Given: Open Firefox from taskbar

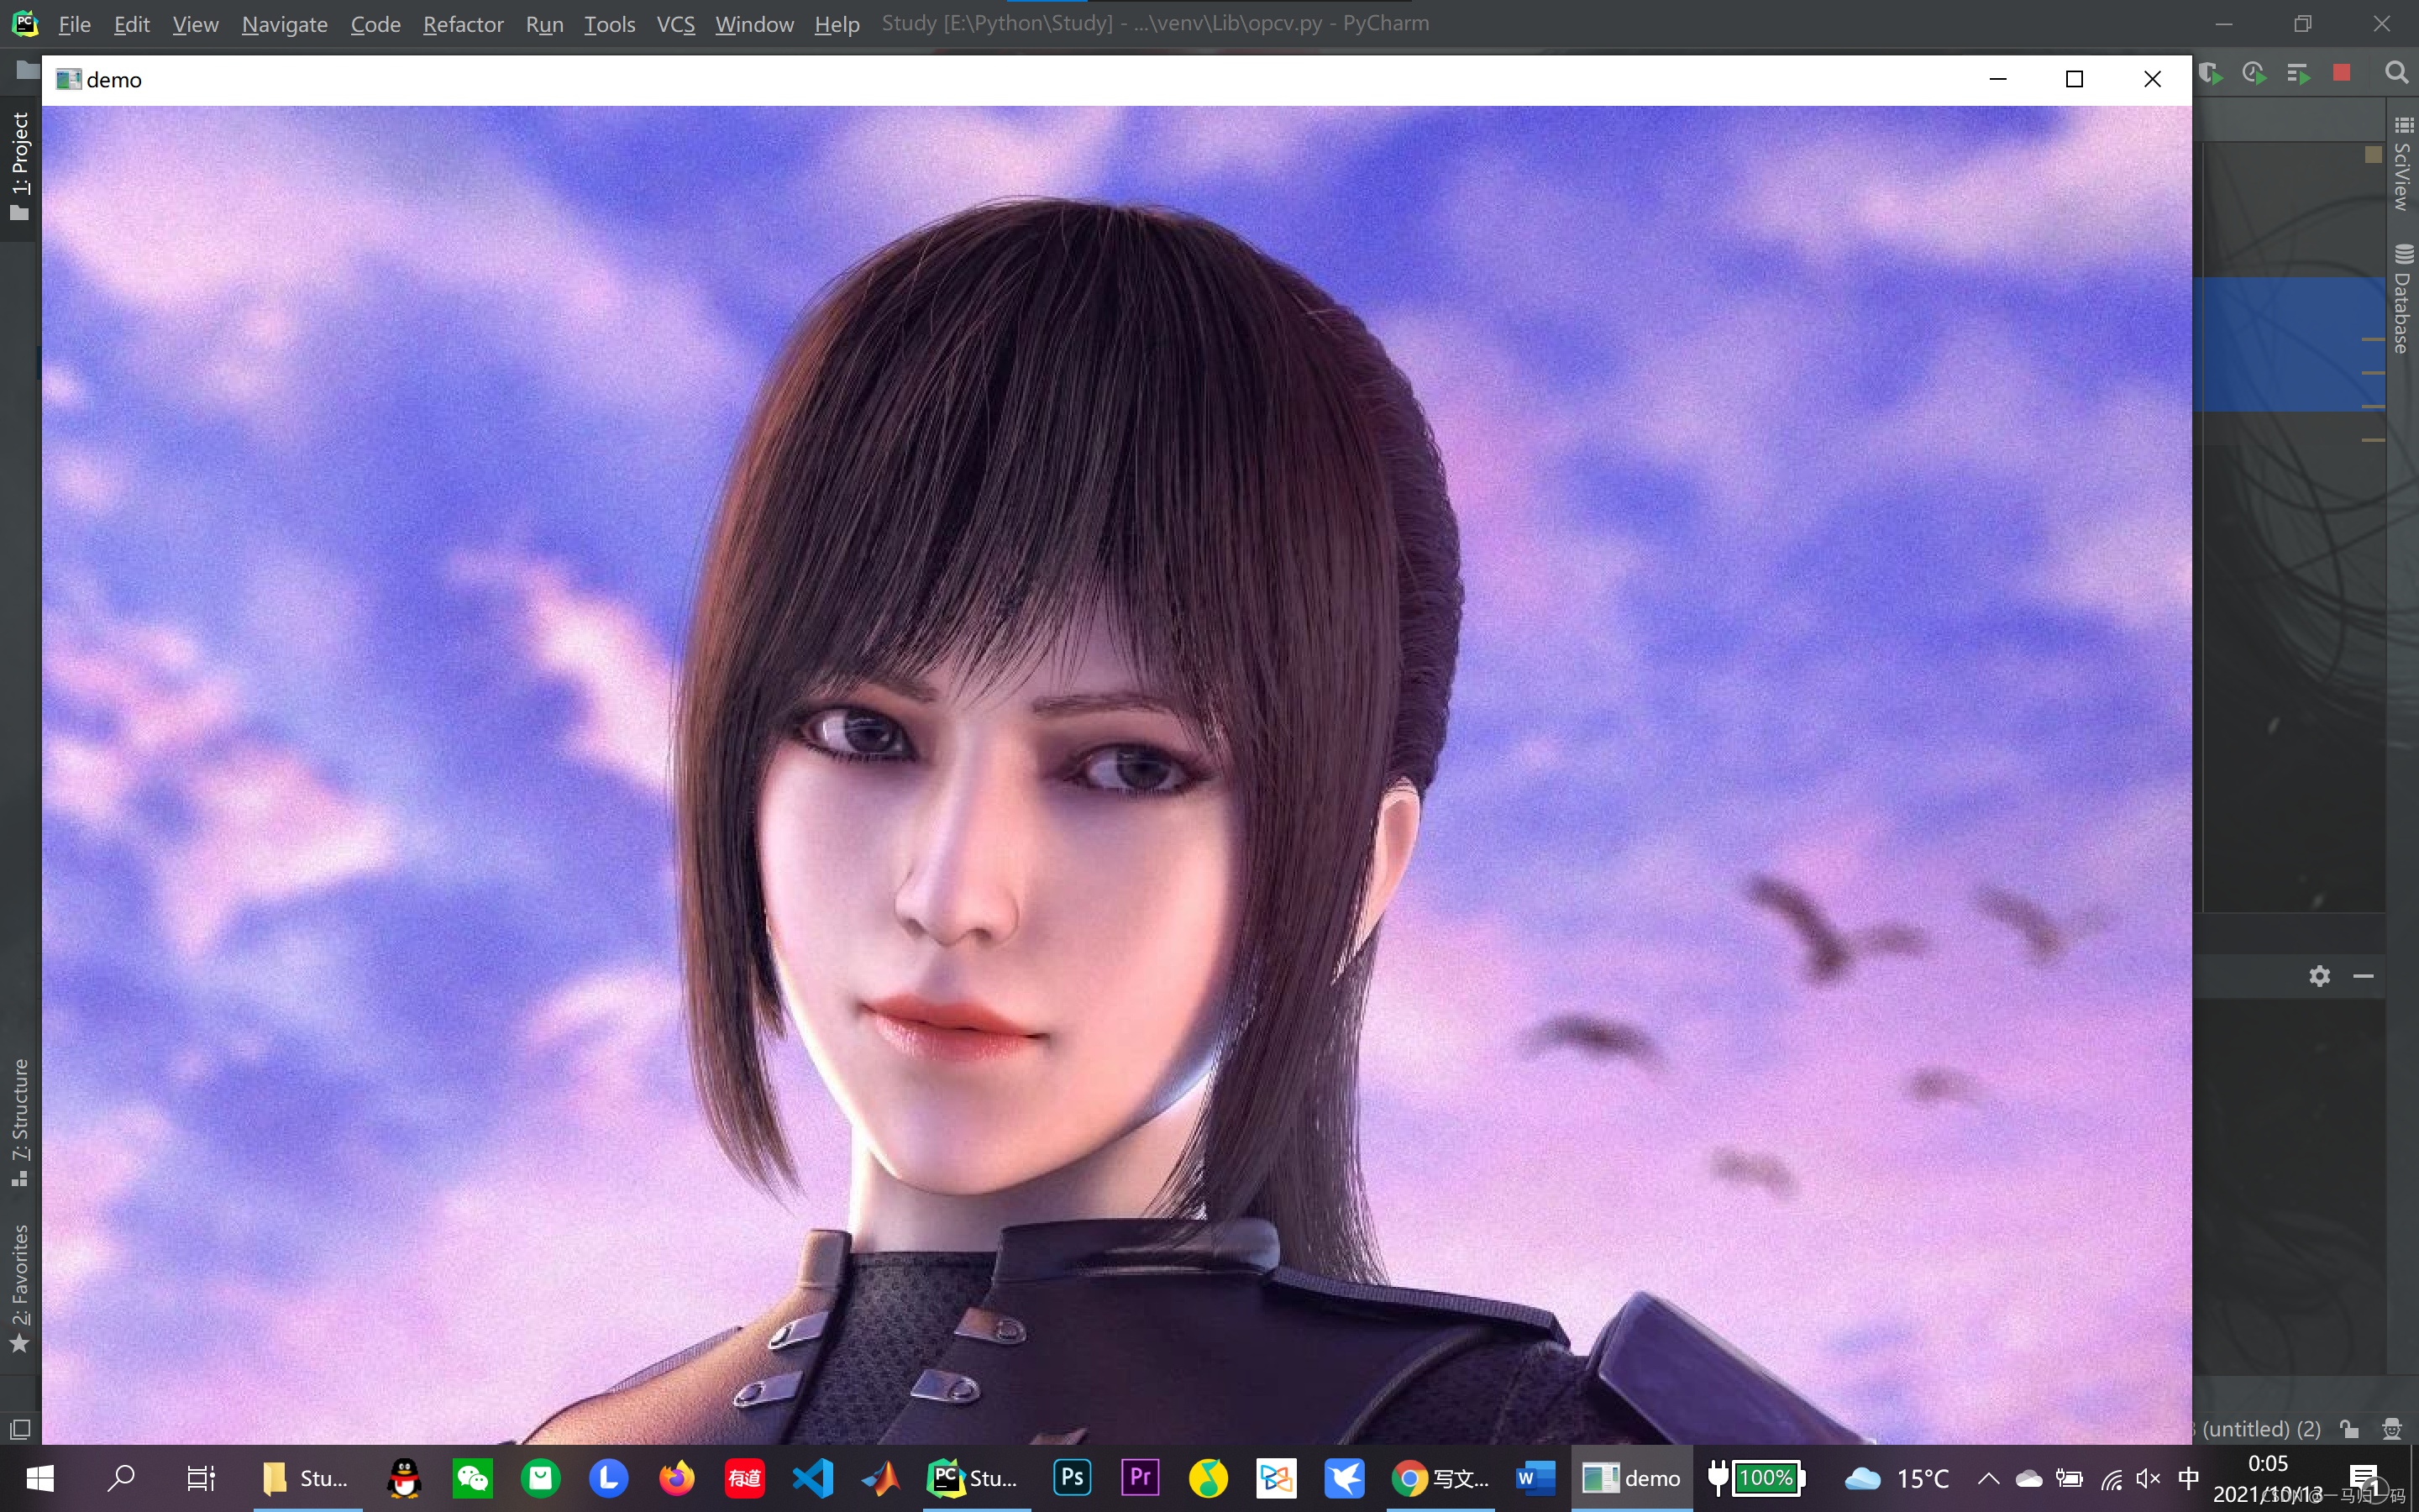Looking at the screenshot, I should [675, 1478].
